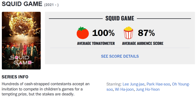Screen dimensions: 196x97
Task: Open the Squid Game poster thumbnail
Action: pos(21,41)
